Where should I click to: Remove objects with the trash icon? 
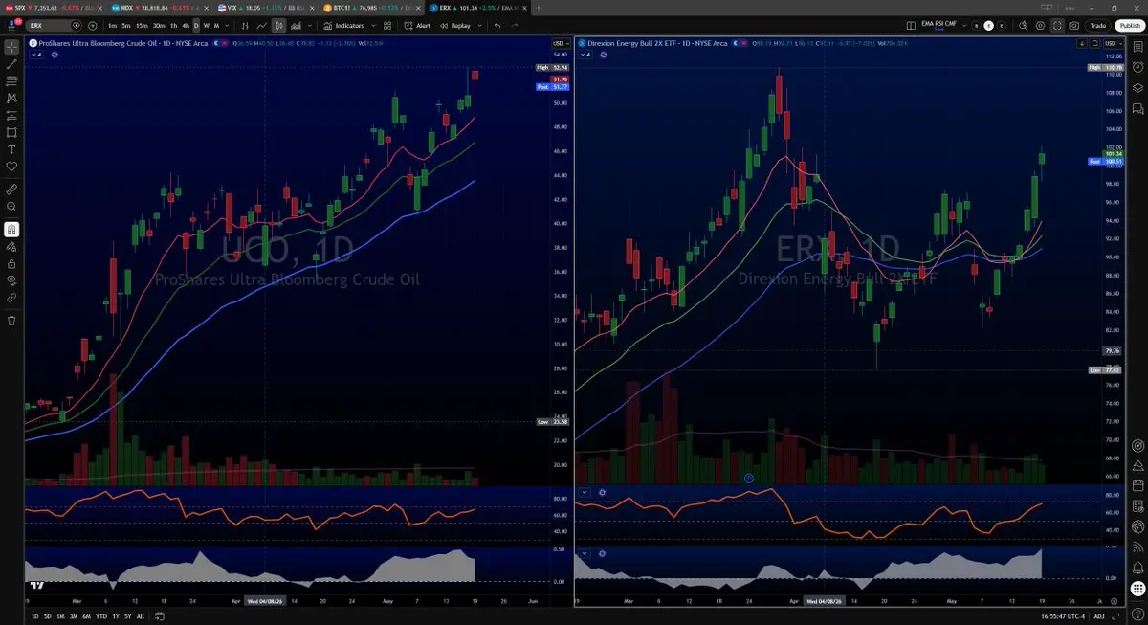pos(11,321)
